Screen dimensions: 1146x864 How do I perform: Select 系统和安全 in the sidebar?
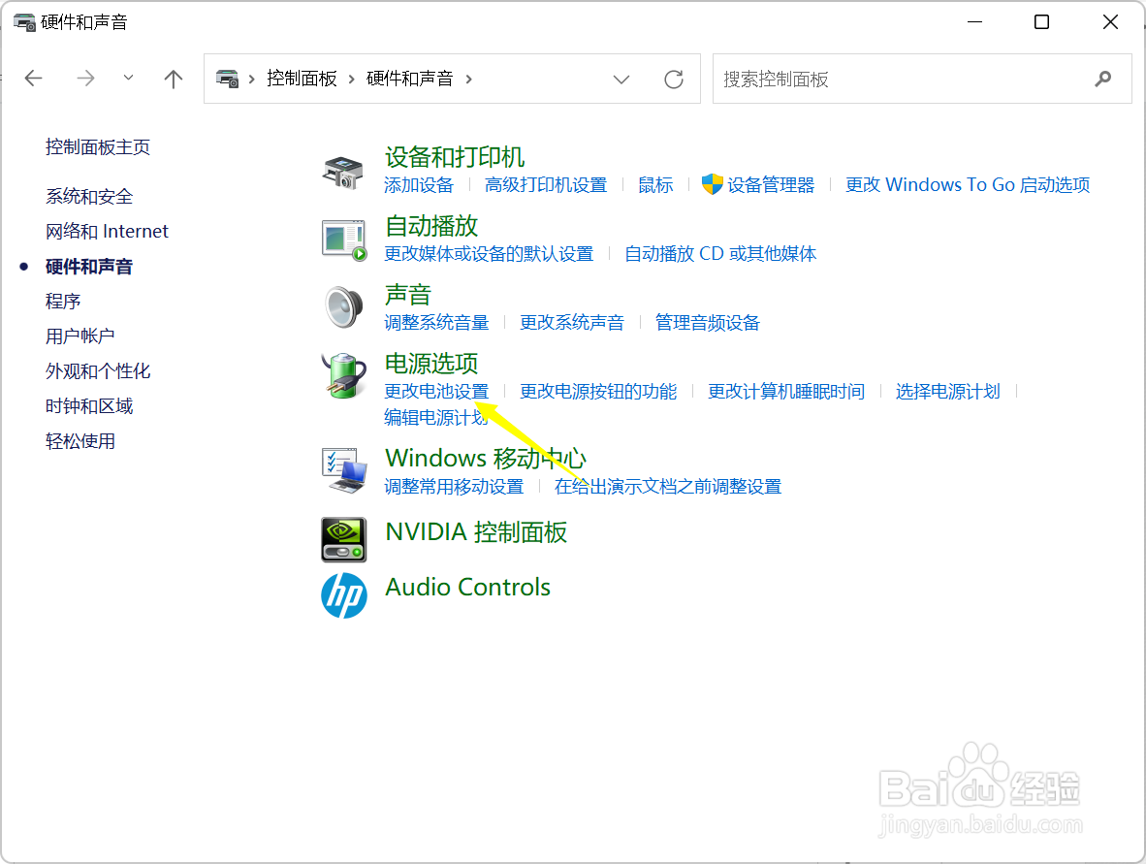click(x=88, y=196)
